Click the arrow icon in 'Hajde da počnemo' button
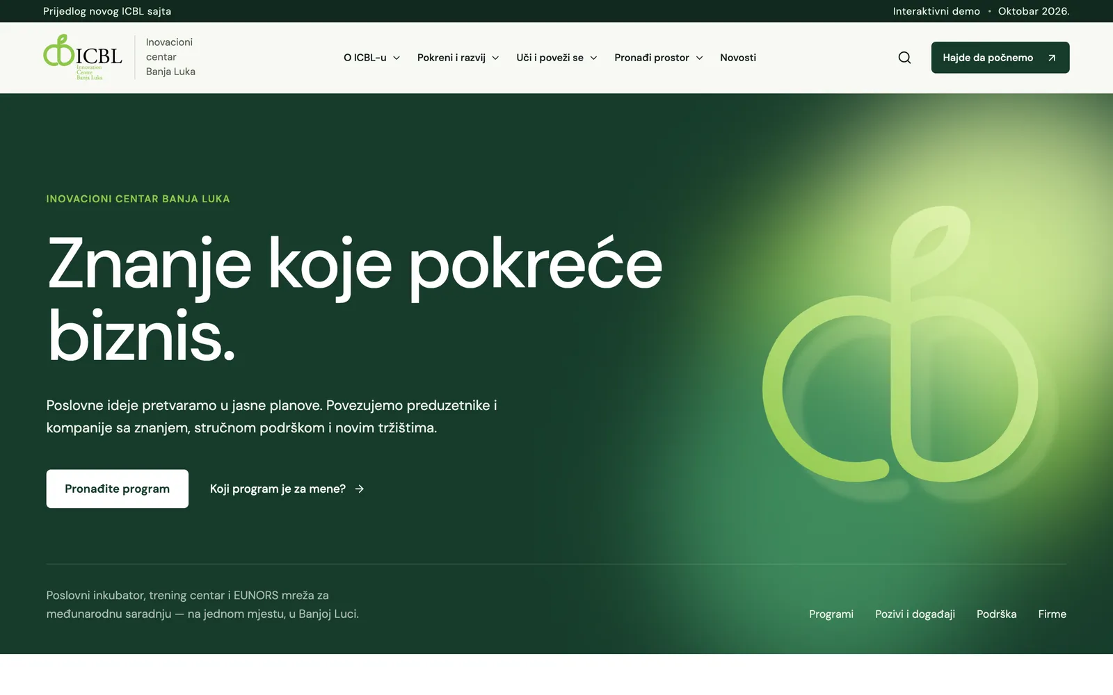 click(x=1052, y=58)
